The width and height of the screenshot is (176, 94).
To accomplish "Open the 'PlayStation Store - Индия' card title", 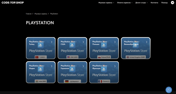I will tap(37, 67).
